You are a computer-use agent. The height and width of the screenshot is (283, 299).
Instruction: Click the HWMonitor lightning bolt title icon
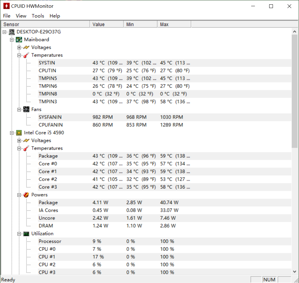(x=6, y=6)
